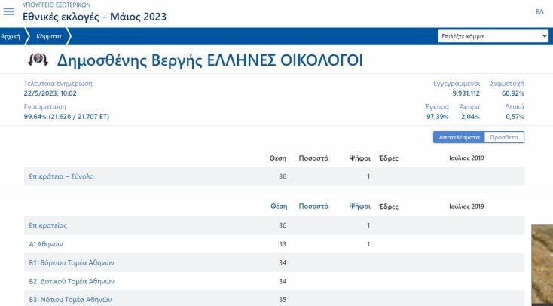Click the Δημοσθένης Βεργής ΕΛΛΗΝΕΣ ΟΙΚΟΛΟΓΟΙ heading
Image resolution: width=553 pixels, height=306 pixels.
pos(210,60)
